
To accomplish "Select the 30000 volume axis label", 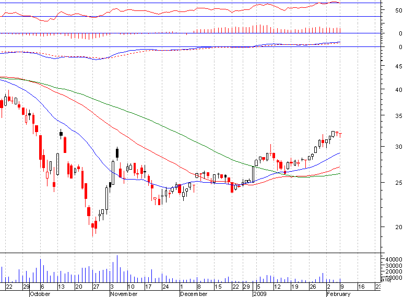I will 394,266.
